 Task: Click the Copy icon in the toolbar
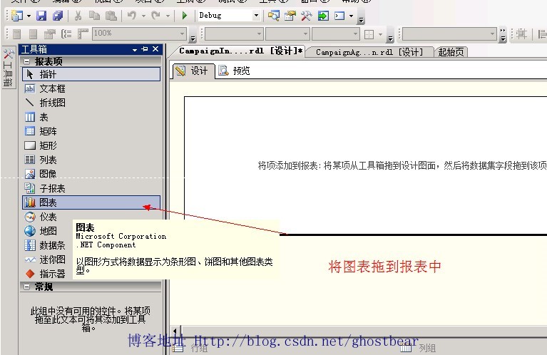pos(94,16)
